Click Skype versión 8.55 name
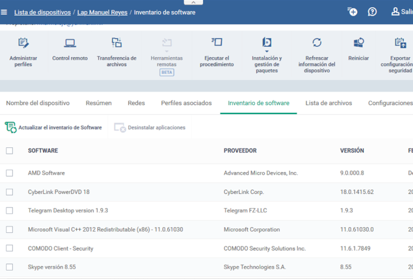 [x=52, y=267]
